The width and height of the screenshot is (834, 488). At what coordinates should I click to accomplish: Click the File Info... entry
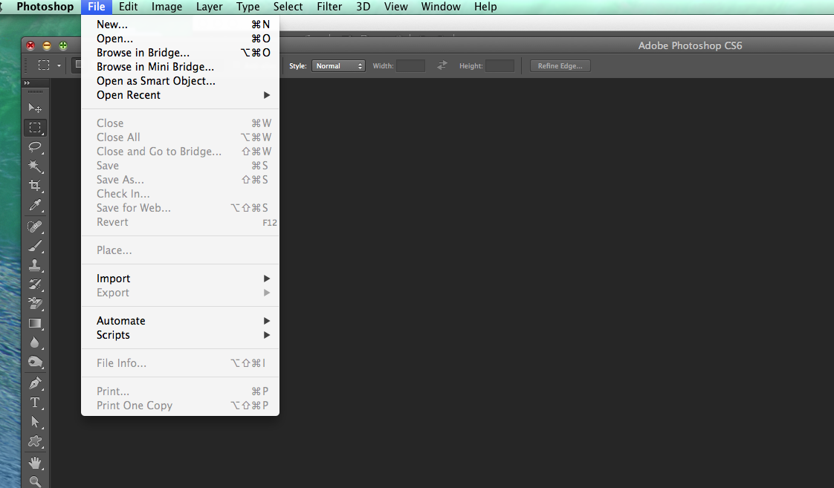point(180,363)
